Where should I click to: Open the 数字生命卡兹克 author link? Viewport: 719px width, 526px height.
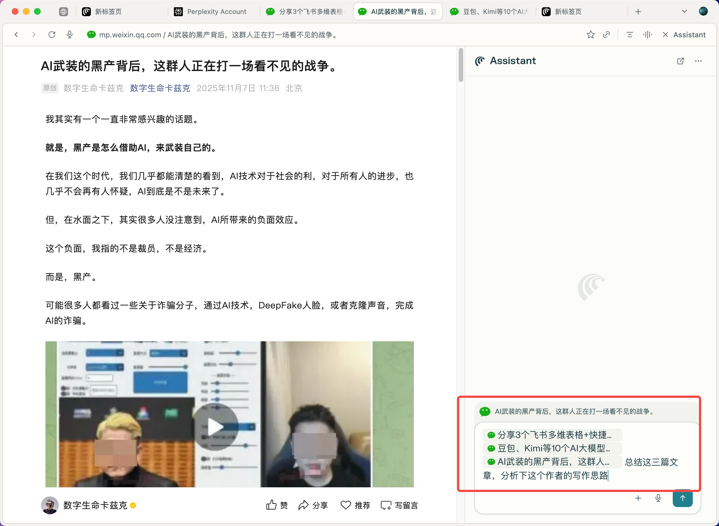point(160,88)
